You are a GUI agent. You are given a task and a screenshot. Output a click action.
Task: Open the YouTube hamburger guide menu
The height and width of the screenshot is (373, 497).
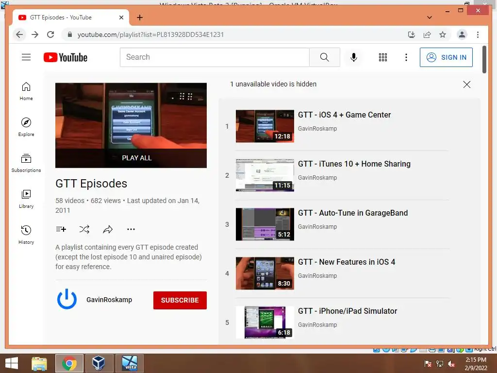[26, 57]
